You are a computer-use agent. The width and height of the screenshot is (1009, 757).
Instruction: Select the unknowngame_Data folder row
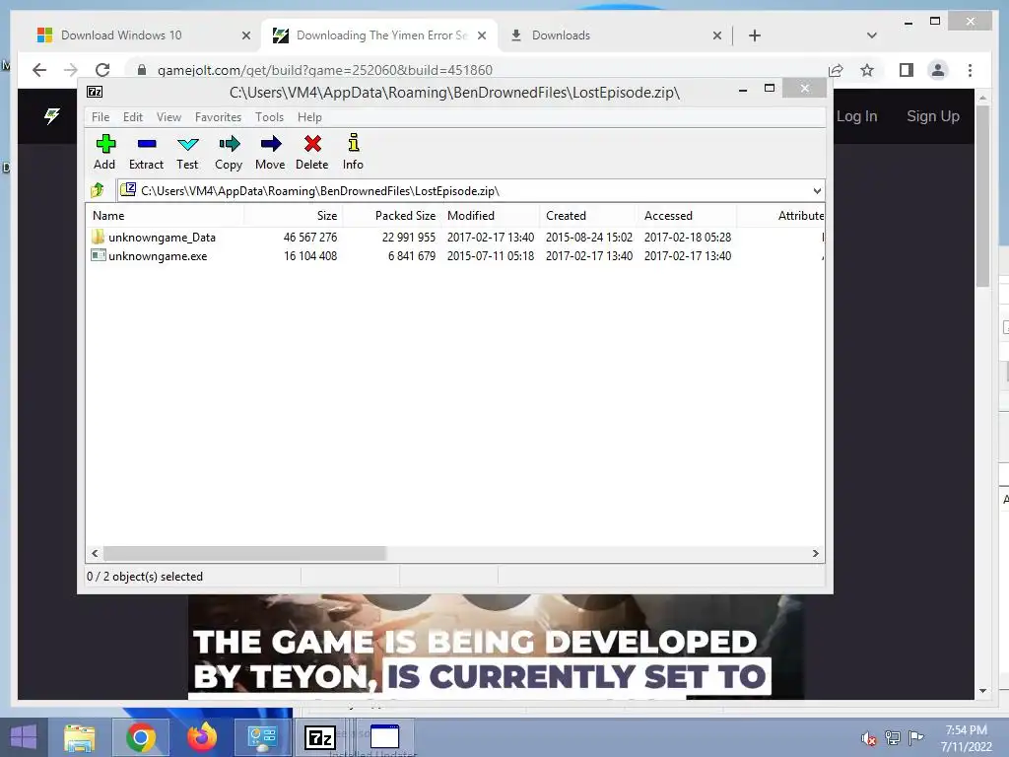(455, 238)
